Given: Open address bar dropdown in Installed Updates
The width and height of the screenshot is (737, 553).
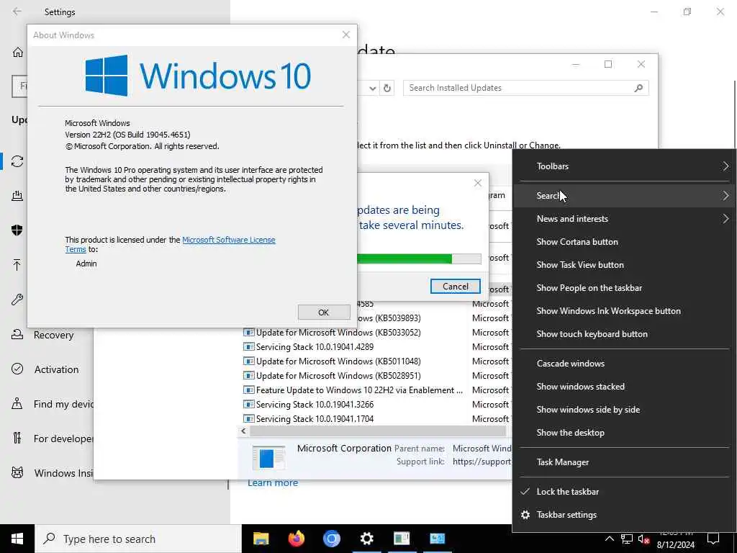Looking at the screenshot, I should [372, 88].
